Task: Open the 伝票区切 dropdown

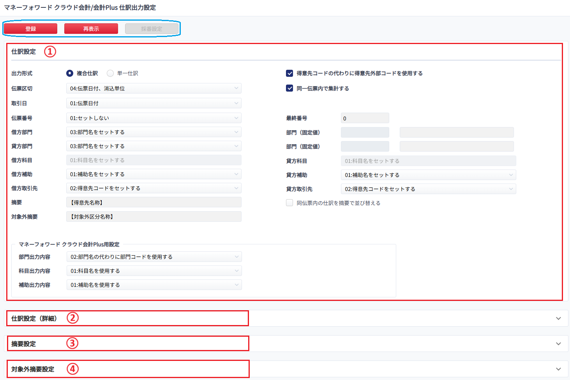Action: pos(154,88)
